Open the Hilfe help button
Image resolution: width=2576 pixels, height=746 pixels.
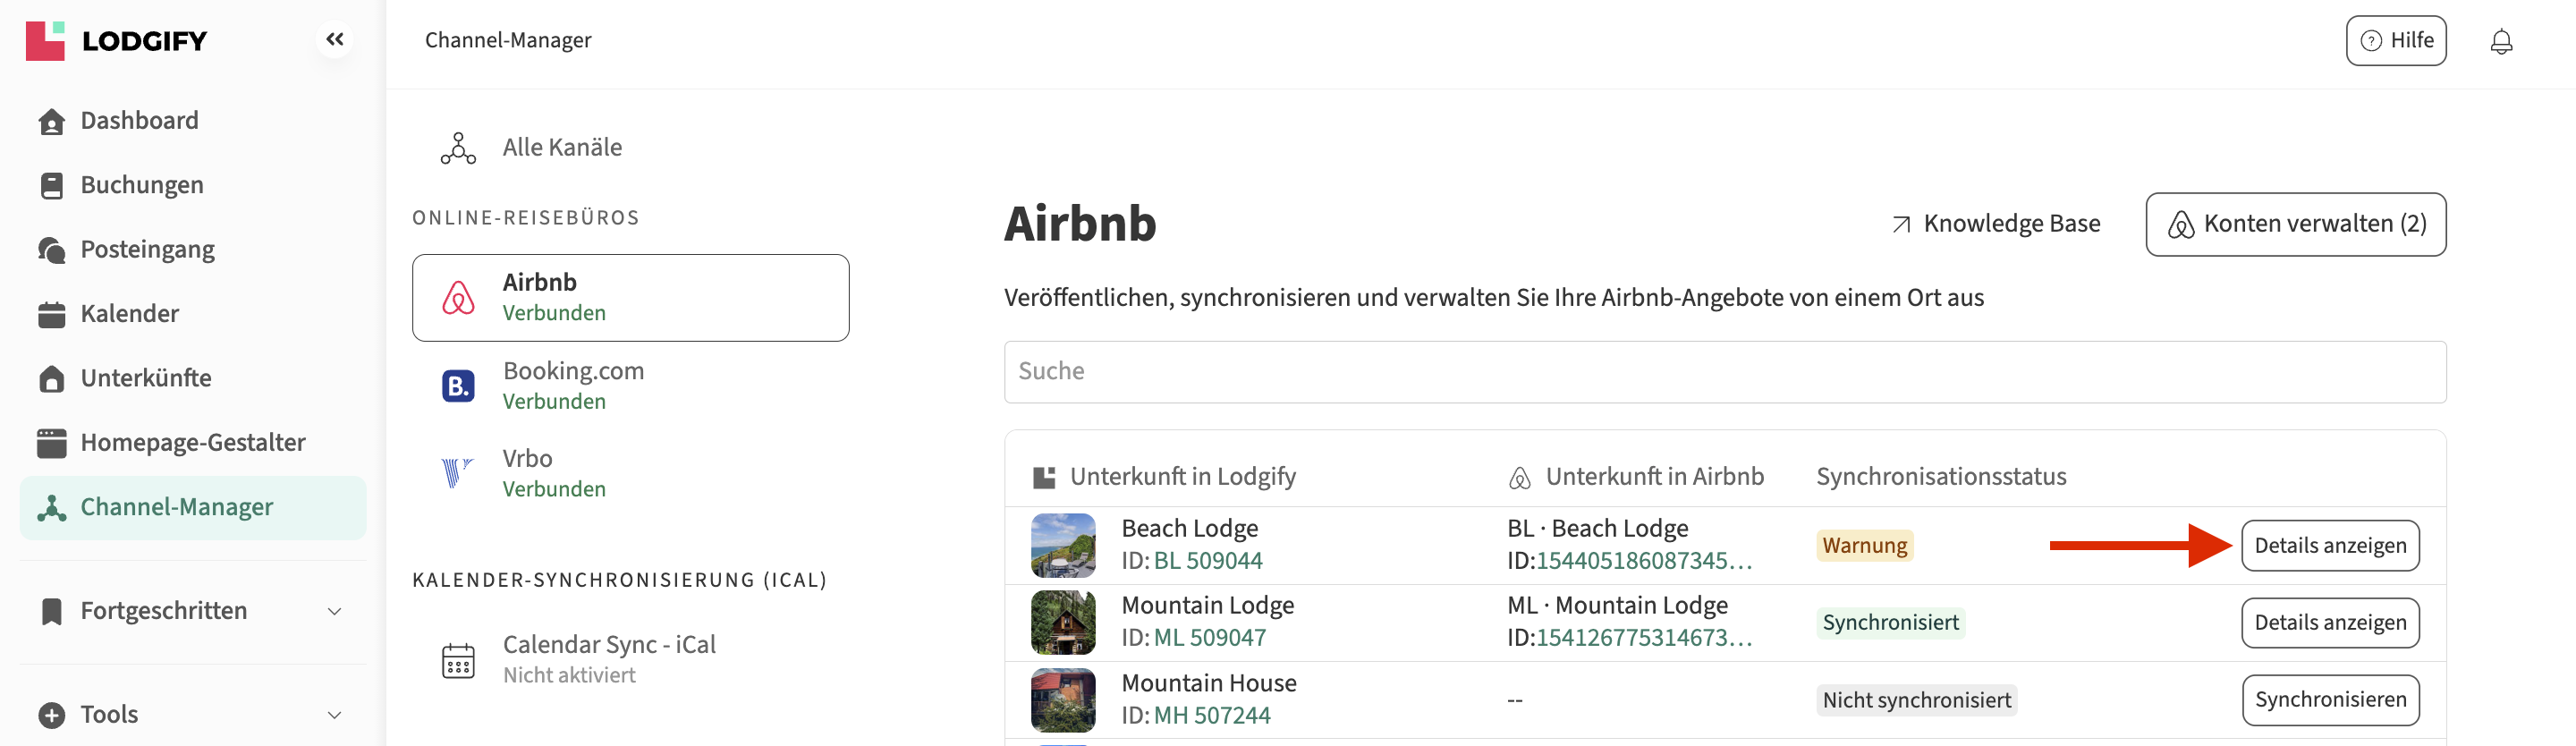click(x=2395, y=41)
